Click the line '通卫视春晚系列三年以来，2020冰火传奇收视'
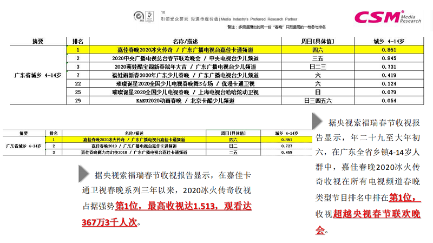 click(x=167, y=191)
